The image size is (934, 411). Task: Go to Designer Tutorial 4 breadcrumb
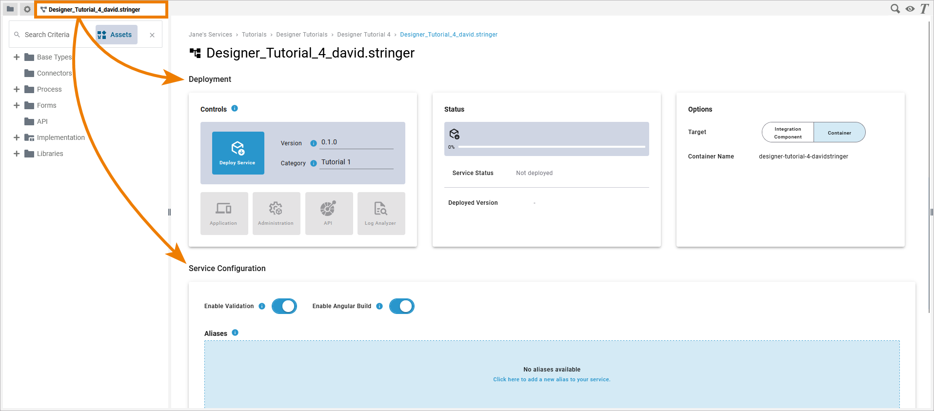point(364,35)
